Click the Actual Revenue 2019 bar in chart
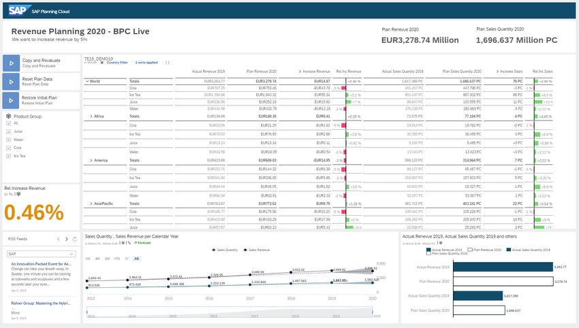 503,267
